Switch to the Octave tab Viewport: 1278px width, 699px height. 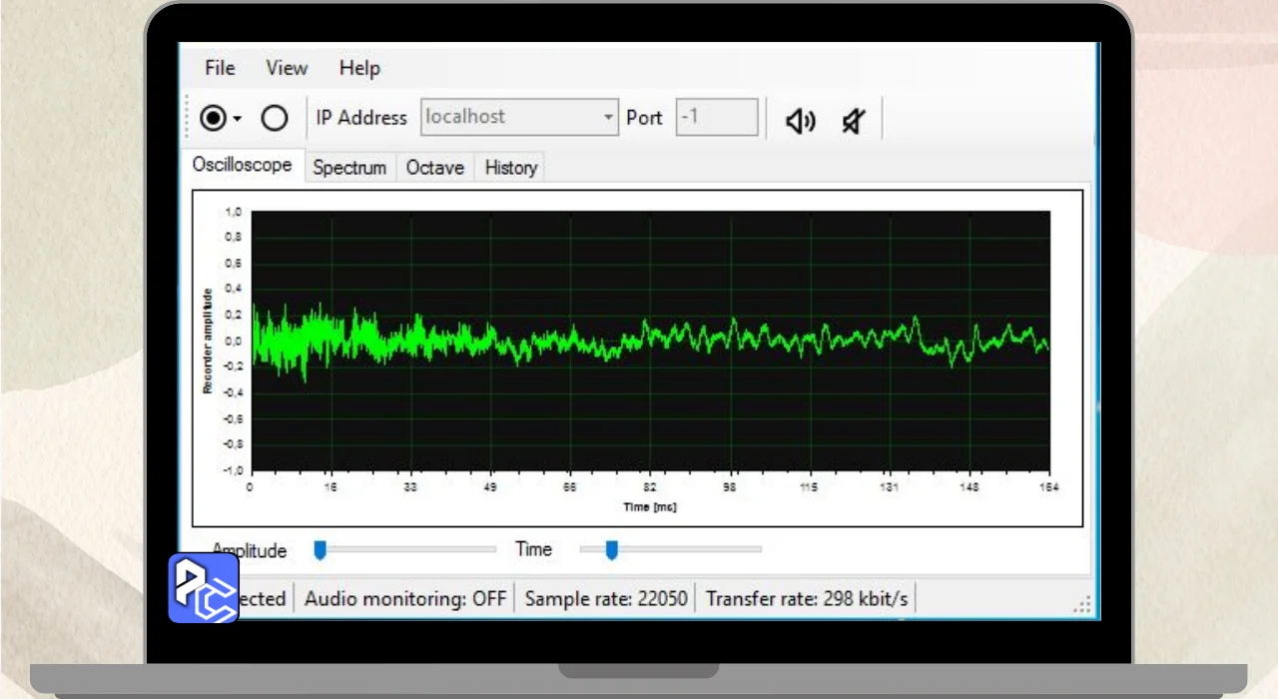435,168
